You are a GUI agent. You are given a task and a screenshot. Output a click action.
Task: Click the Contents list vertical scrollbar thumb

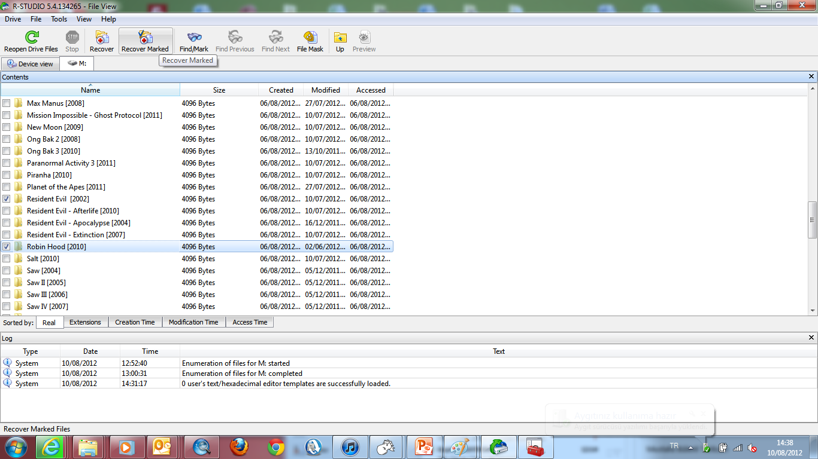pos(813,219)
